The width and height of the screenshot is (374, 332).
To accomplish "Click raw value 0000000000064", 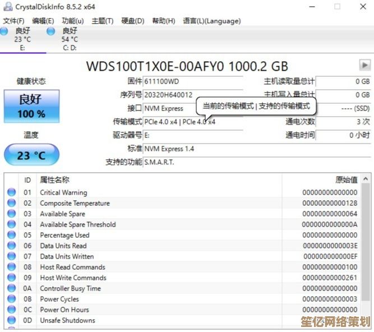I will coord(330,214).
